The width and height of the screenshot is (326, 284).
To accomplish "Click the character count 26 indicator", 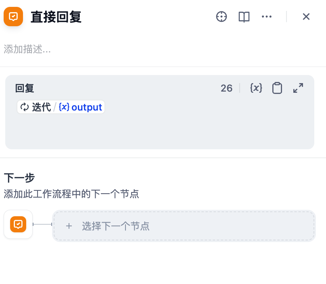I will [x=226, y=88].
